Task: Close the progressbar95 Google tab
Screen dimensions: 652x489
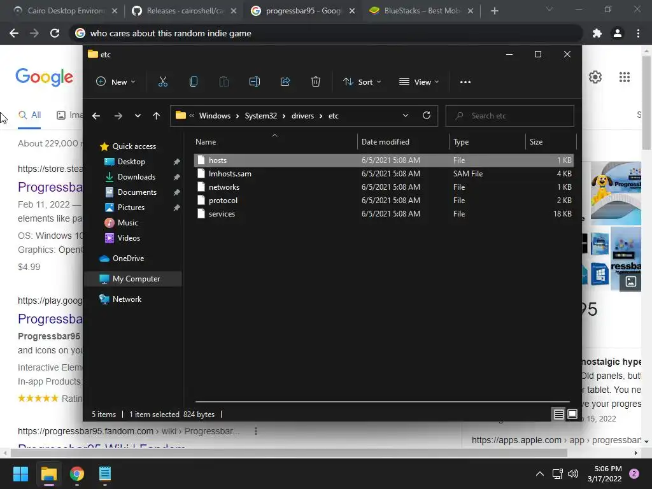Action: (352, 11)
